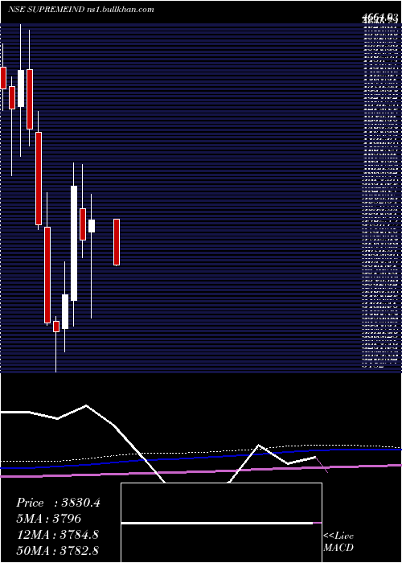Viewport: 402px width, 563px height.
Task: Click the 50MA : 3782.8 reading
Action: [57, 550]
